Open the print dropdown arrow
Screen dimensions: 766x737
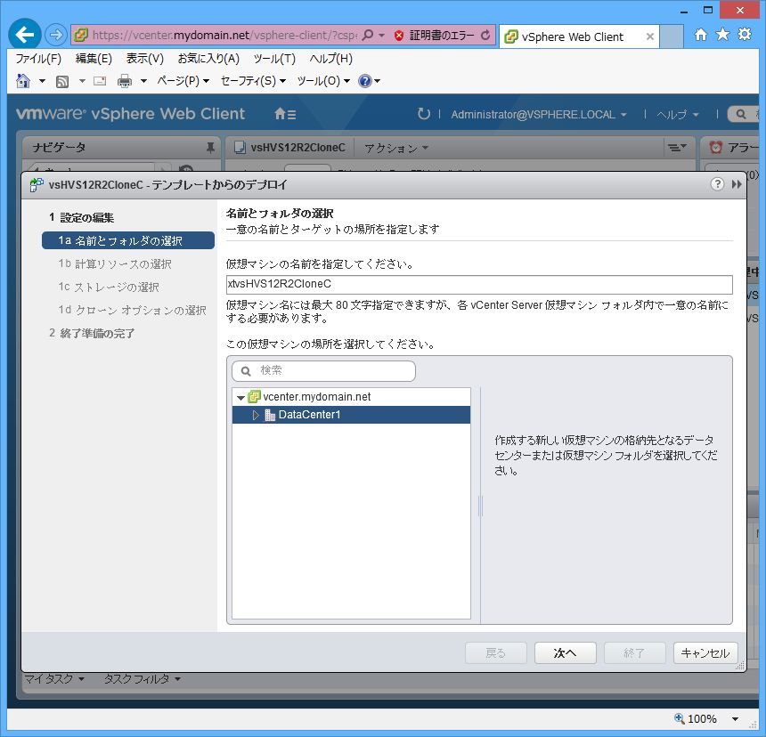143,81
